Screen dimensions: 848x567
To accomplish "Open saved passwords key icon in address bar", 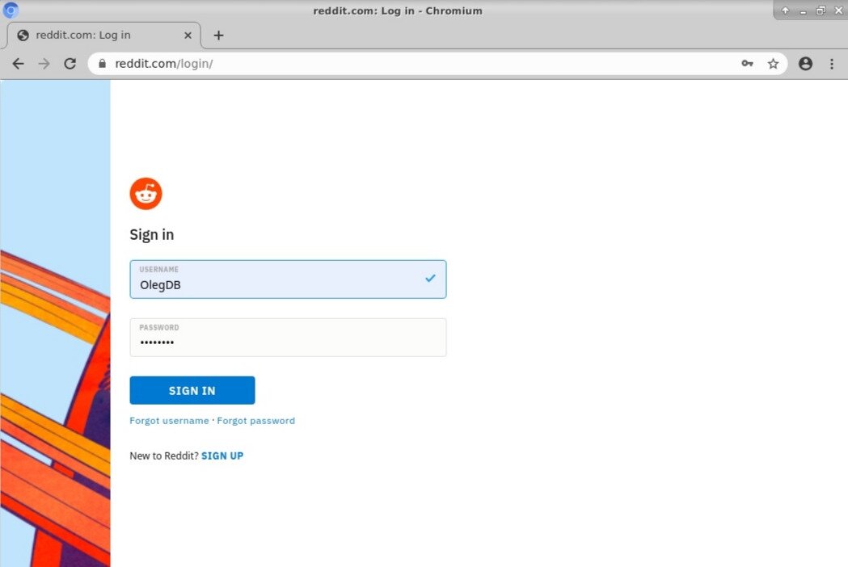I will (x=748, y=64).
